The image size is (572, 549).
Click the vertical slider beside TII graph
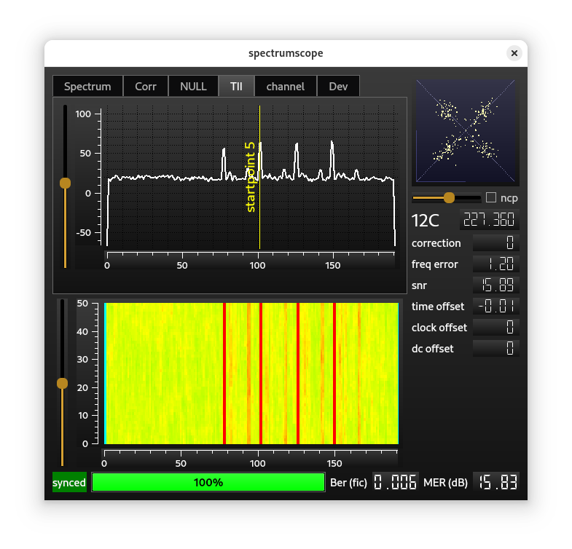click(x=65, y=183)
